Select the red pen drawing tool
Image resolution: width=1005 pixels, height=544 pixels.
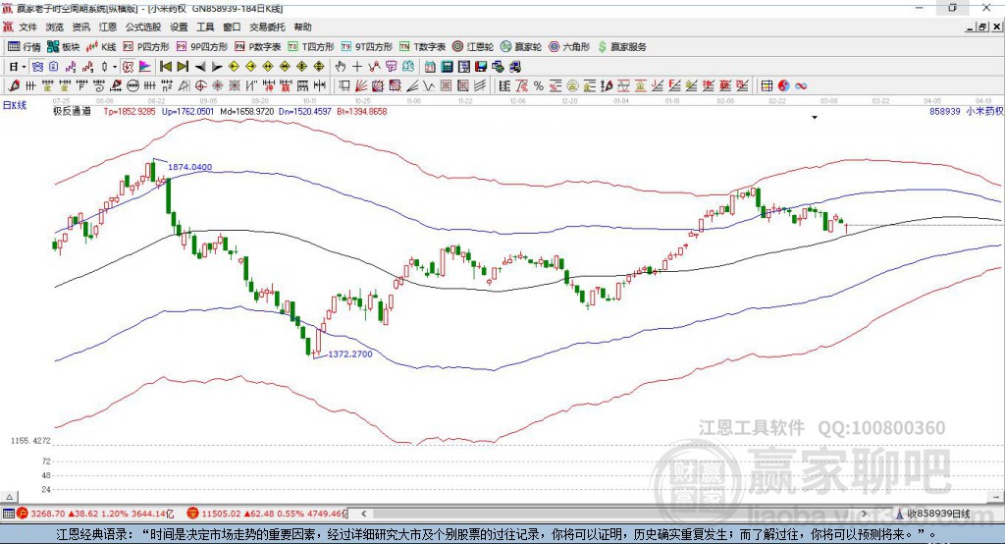pos(14,86)
